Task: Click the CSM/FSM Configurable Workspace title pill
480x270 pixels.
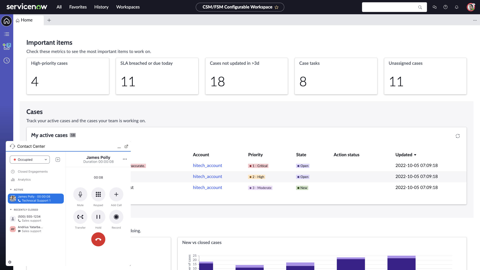Action: (x=240, y=7)
